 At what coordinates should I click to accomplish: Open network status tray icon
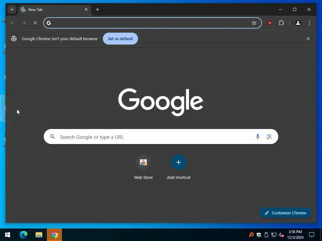pos(274,235)
